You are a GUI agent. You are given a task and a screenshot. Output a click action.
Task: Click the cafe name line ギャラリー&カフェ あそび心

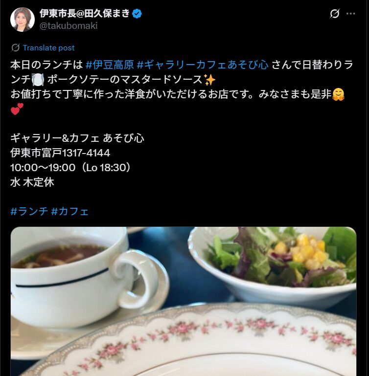pyautogui.click(x=77, y=138)
